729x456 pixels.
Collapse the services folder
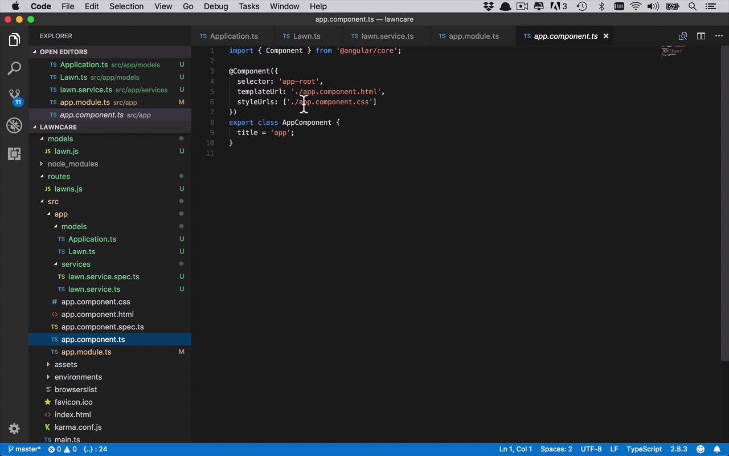click(75, 264)
